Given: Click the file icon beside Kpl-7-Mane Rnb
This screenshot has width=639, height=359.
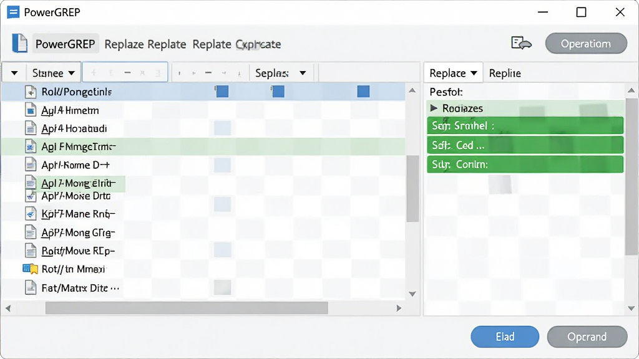Looking at the screenshot, I should [31, 214].
